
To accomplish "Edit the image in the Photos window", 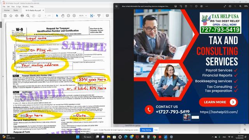I will (x=175, y=6).
